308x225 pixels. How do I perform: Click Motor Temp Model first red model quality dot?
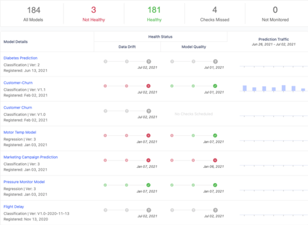click(x=172, y=135)
